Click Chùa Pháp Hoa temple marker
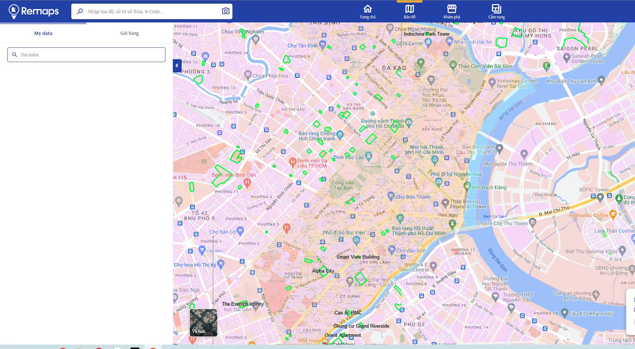635x349 pixels. coord(248,75)
